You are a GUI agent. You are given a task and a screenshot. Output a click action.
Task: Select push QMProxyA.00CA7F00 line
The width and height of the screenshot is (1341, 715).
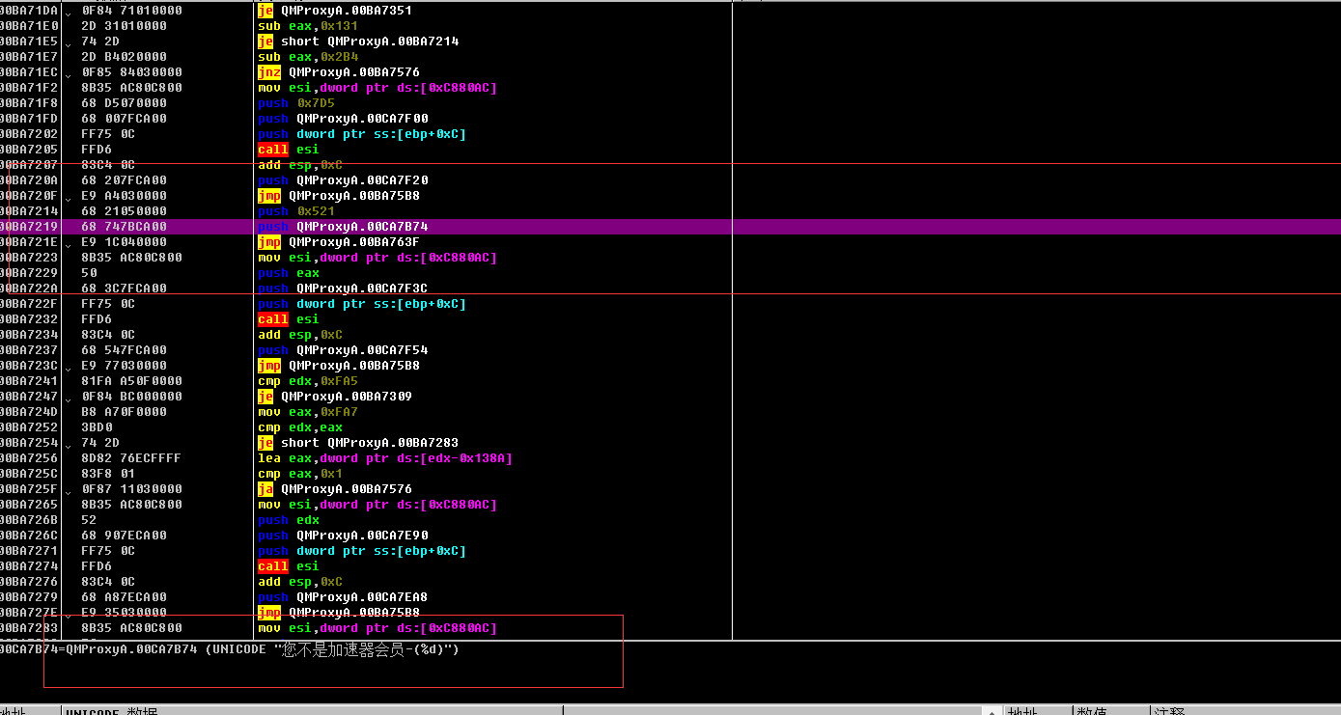click(343, 119)
